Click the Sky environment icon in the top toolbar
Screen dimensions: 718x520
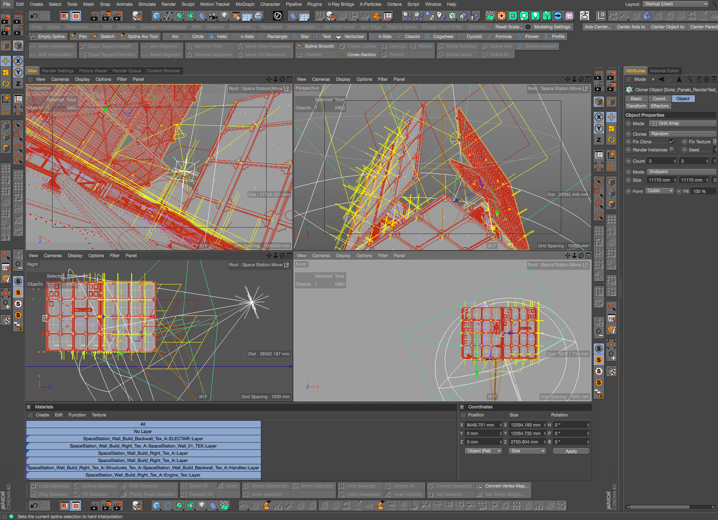(x=258, y=16)
